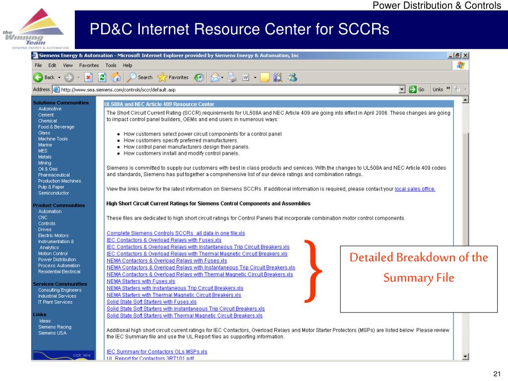508x381 pixels.
Task: Select Residential Electrical sidebar link
Action: [60, 272]
